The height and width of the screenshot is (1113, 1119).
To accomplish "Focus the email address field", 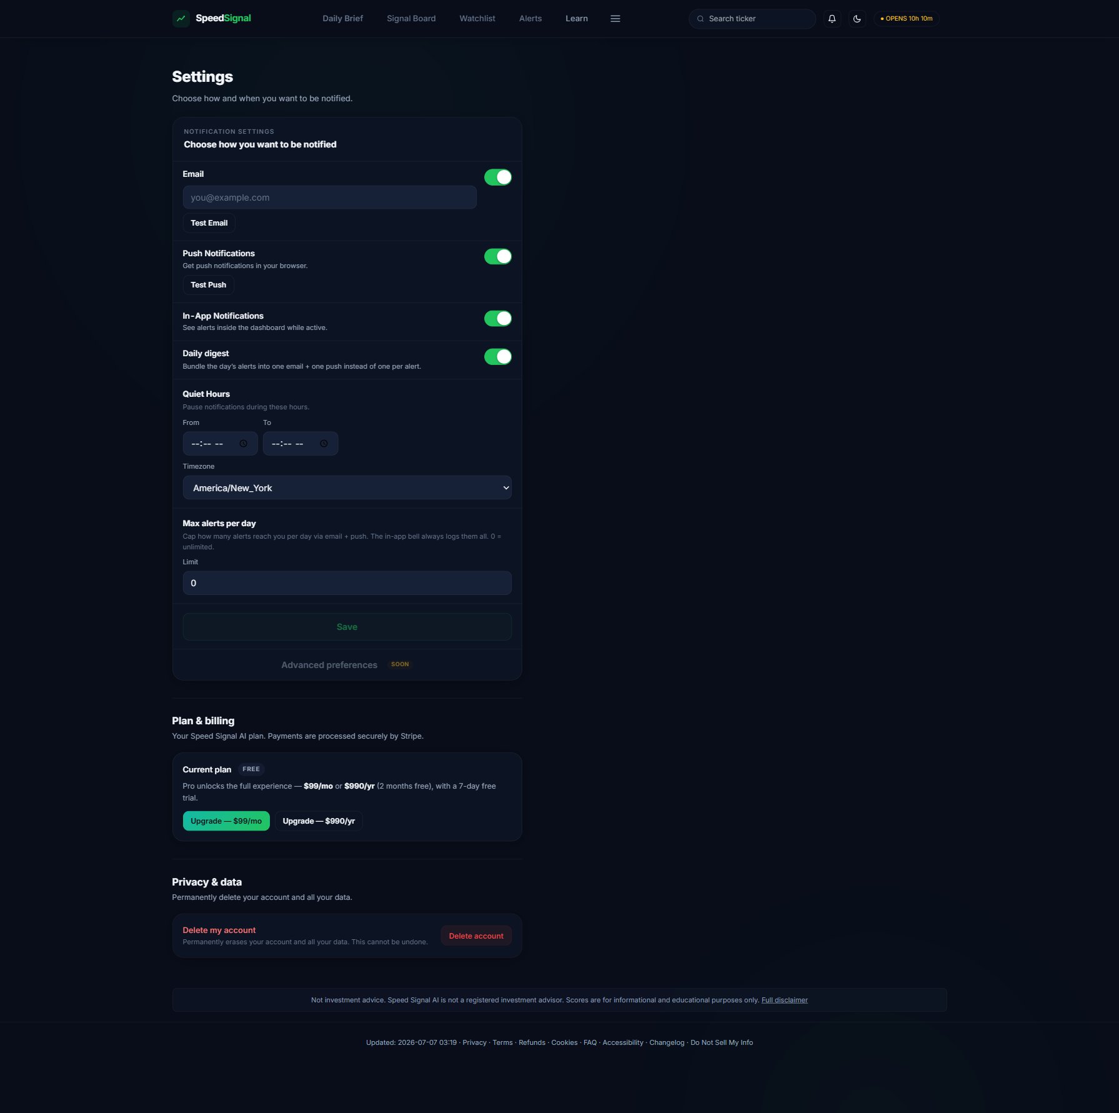I will point(329,197).
